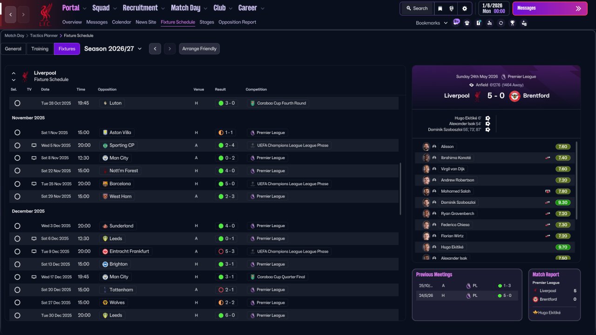Open the News Site tab
Viewport: 596px width, 335px height.
click(x=146, y=22)
